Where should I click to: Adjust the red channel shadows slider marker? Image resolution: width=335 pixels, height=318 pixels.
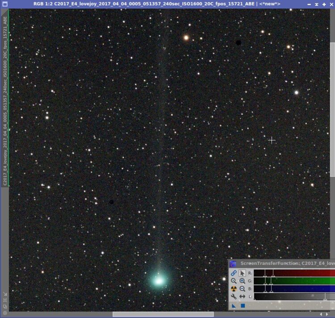pos(265,275)
